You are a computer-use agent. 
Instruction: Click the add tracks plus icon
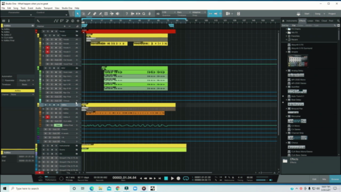click(x=78, y=21)
